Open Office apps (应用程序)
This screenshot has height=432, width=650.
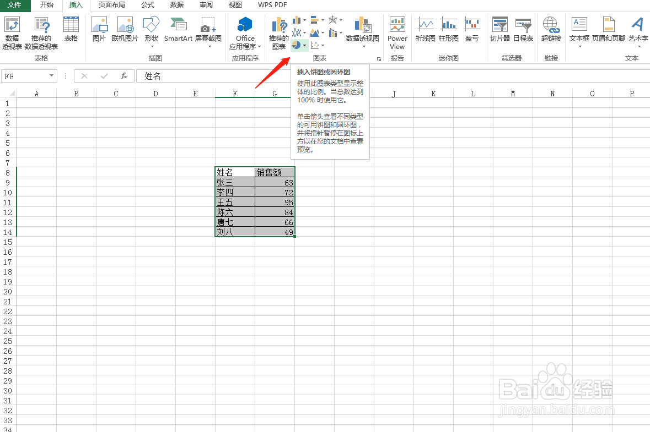pyautogui.click(x=245, y=33)
